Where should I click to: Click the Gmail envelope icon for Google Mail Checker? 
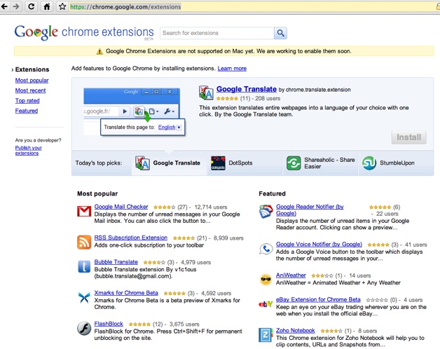click(84, 212)
